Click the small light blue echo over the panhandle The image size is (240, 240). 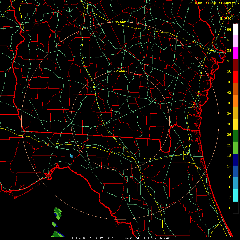pos(71,156)
